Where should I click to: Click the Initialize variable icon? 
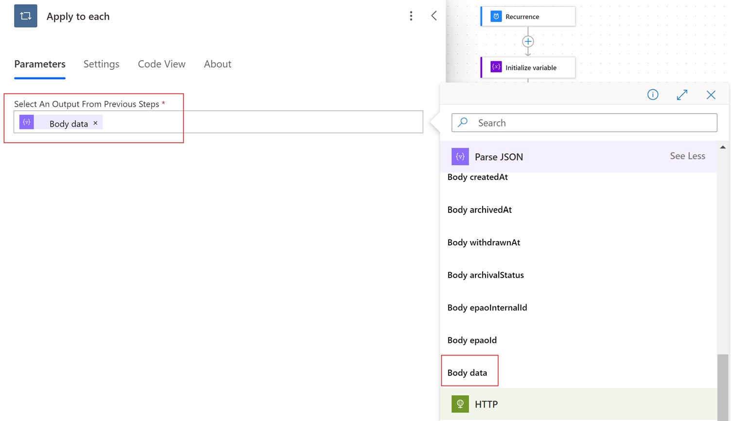click(x=496, y=67)
